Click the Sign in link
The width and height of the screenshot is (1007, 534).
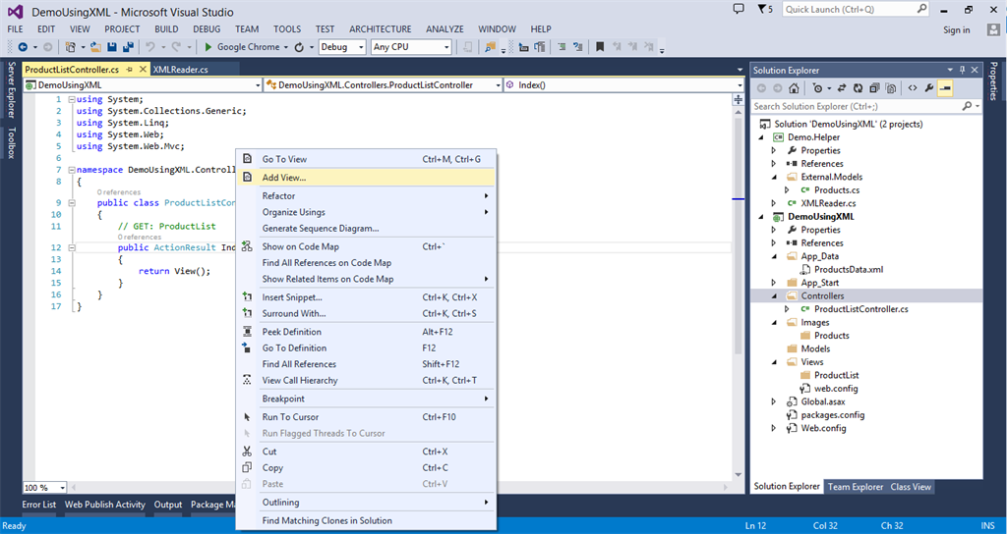[x=956, y=30]
